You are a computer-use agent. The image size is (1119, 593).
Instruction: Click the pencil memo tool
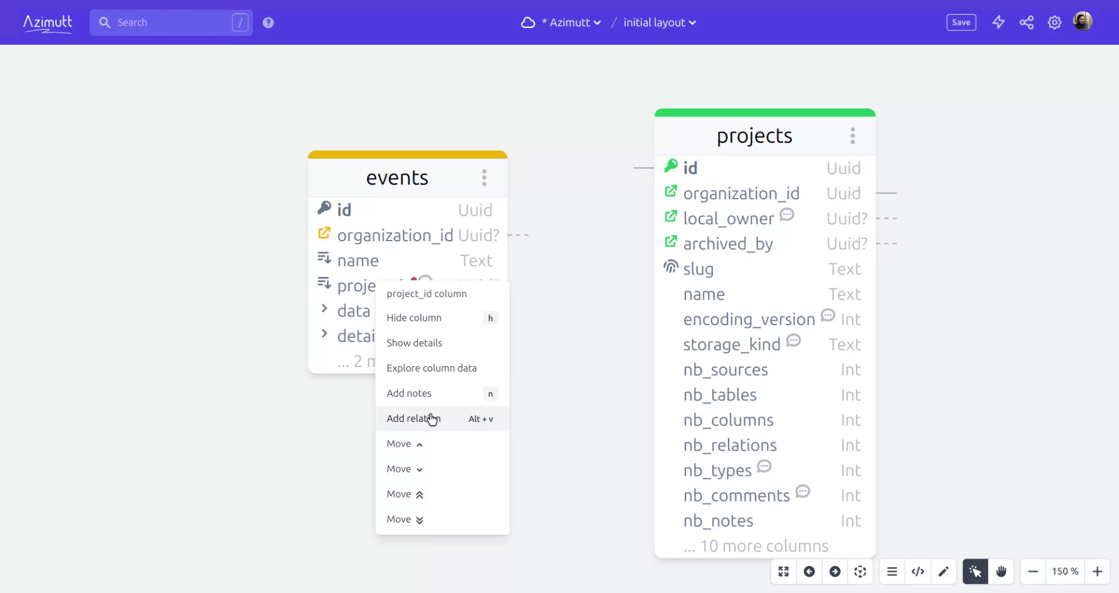tap(943, 571)
